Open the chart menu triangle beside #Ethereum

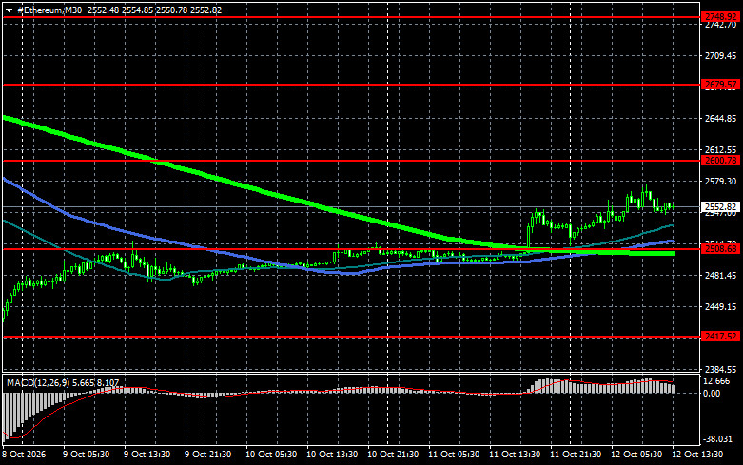point(9,10)
